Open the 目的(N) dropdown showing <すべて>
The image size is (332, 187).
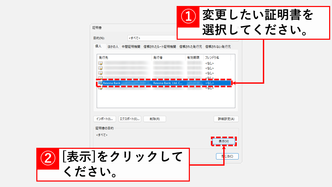[156, 38]
